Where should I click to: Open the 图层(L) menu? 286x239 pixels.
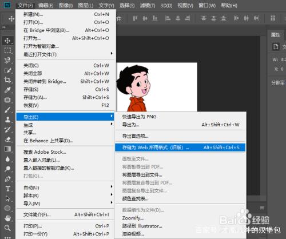86,6
